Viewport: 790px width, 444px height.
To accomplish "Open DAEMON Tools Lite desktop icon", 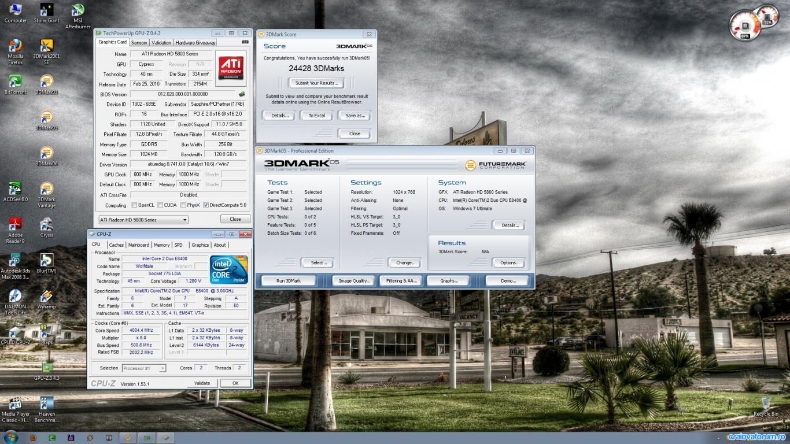I will (x=16, y=302).
